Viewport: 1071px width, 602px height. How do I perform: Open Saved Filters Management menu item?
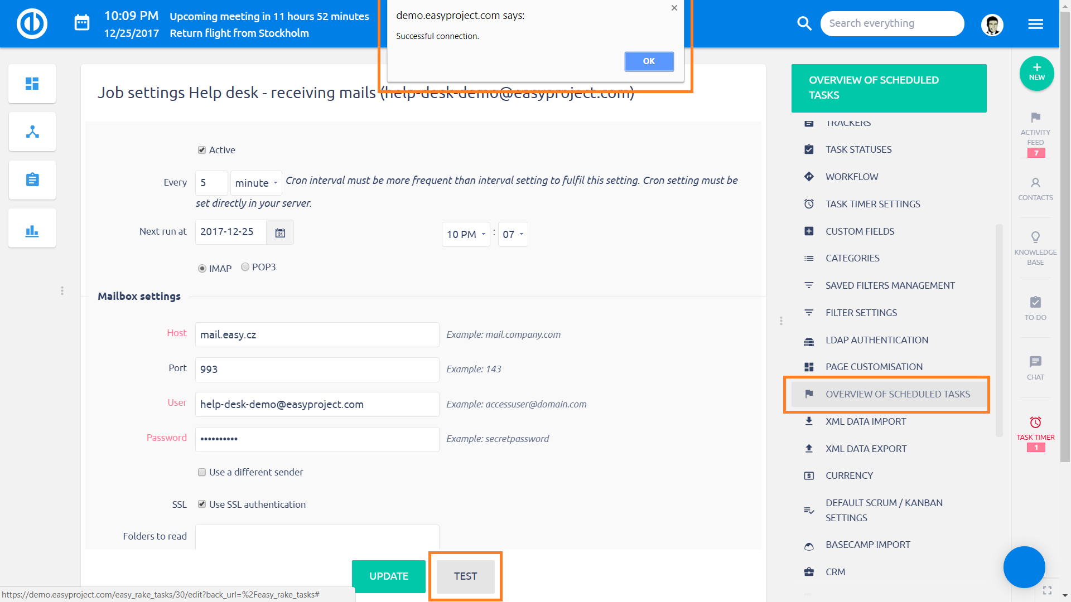[890, 285]
